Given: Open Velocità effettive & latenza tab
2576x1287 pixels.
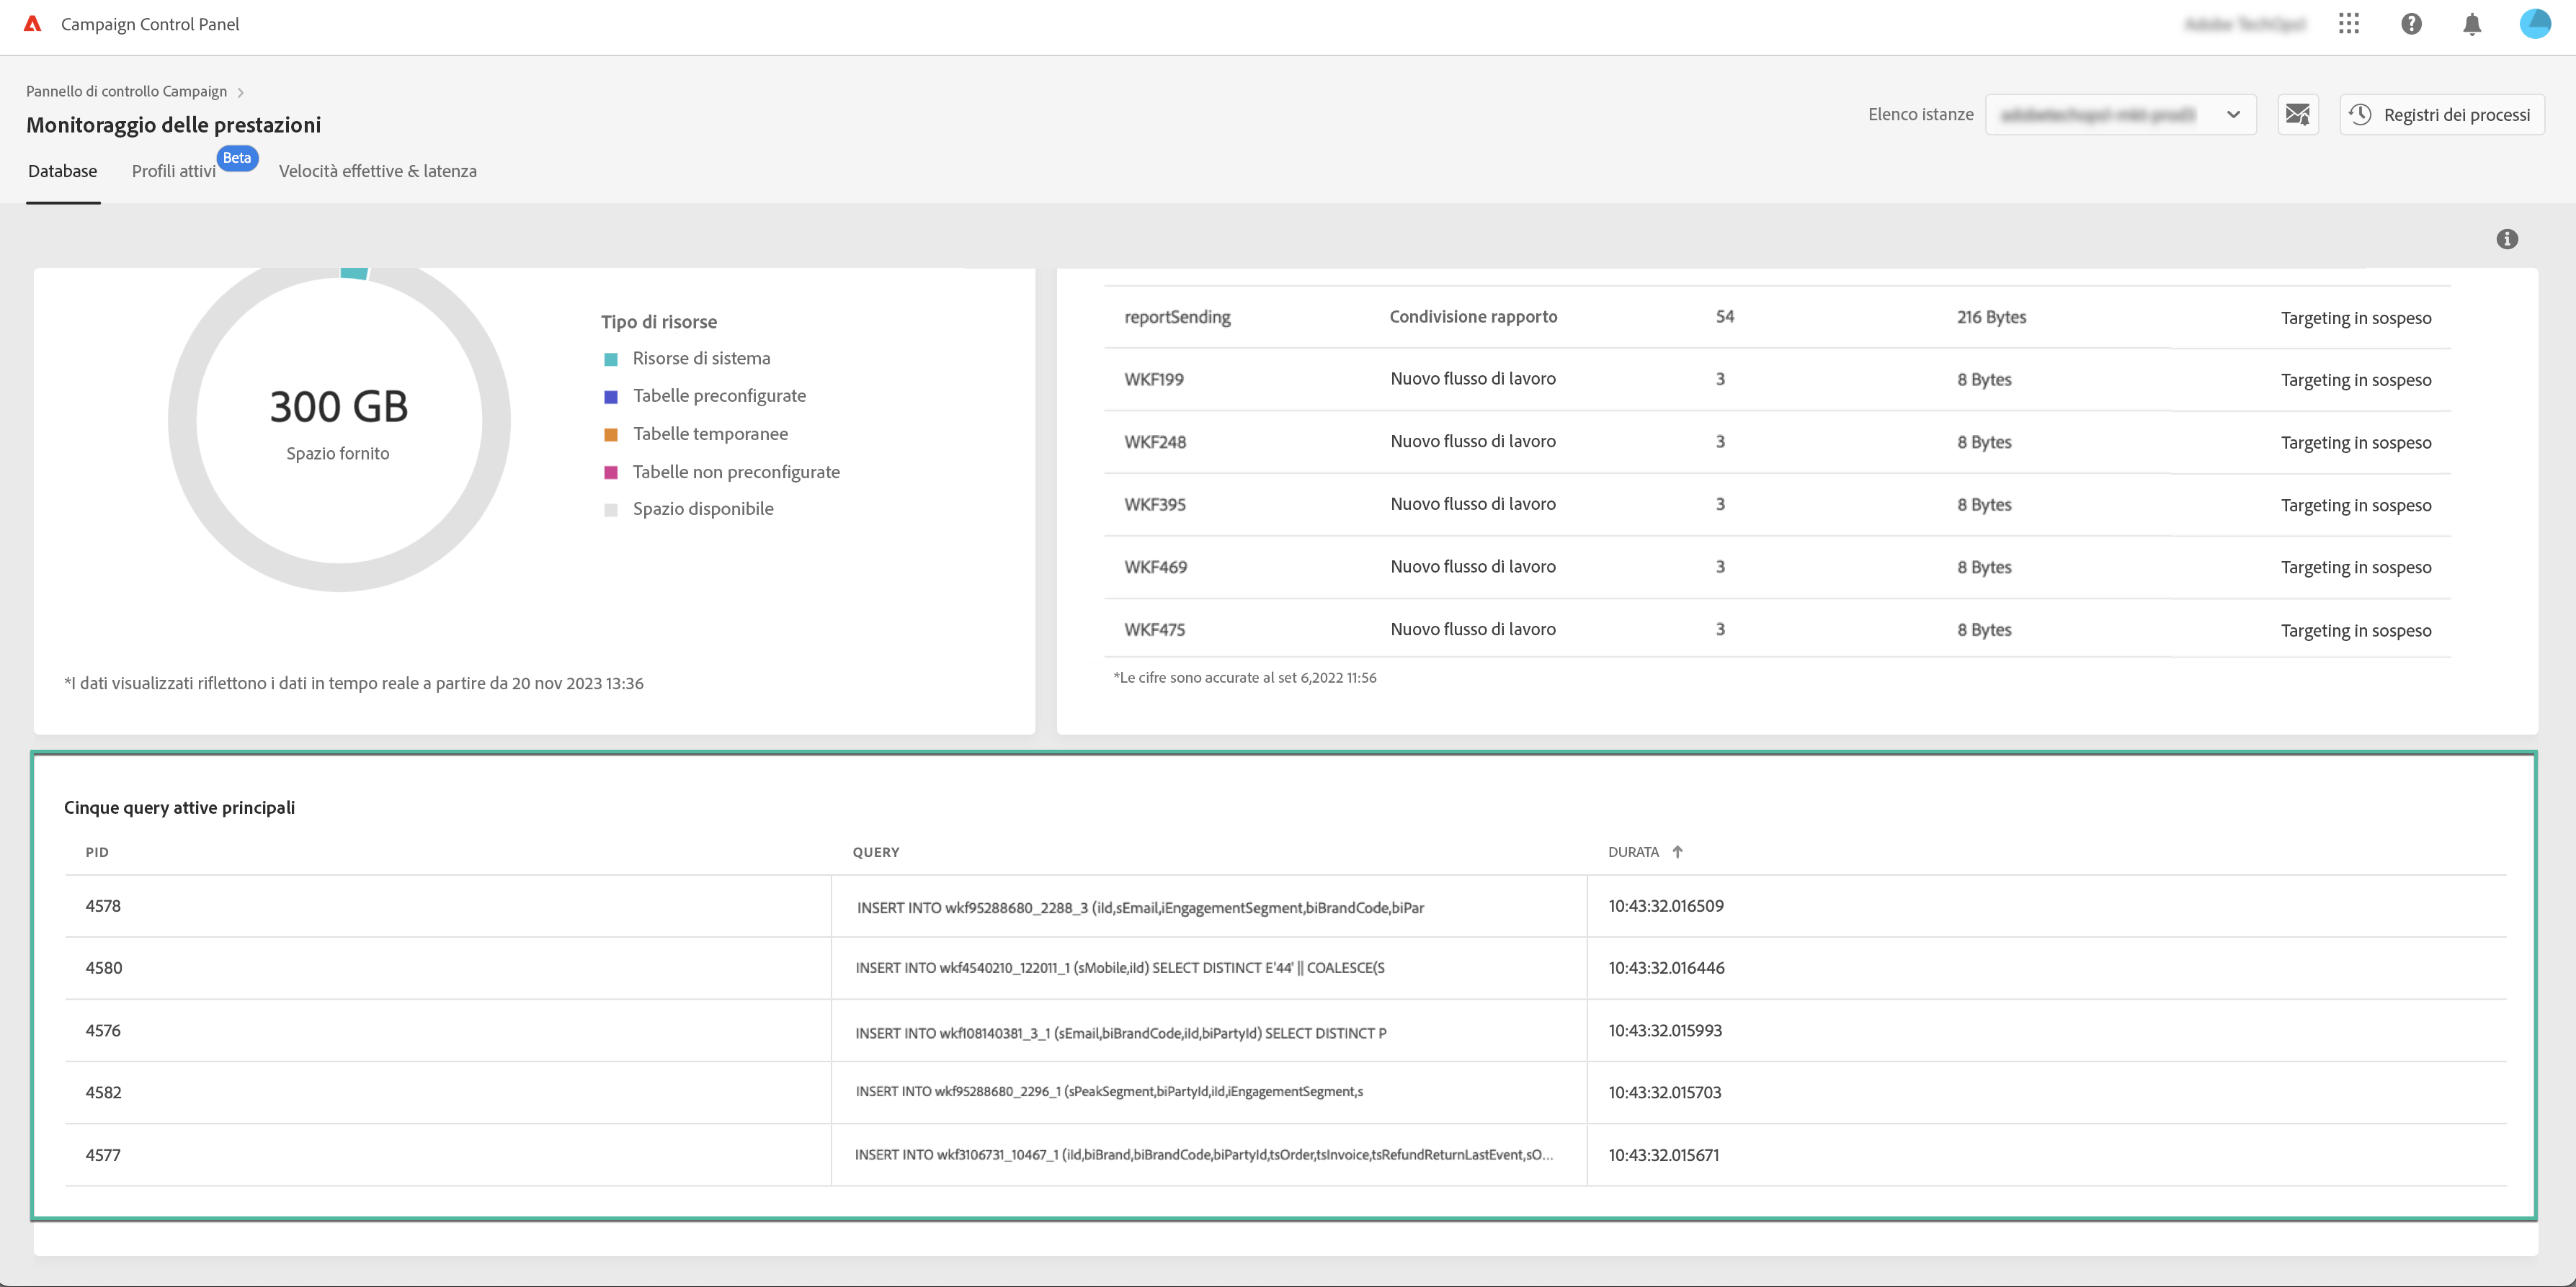Looking at the screenshot, I should pyautogui.click(x=377, y=171).
